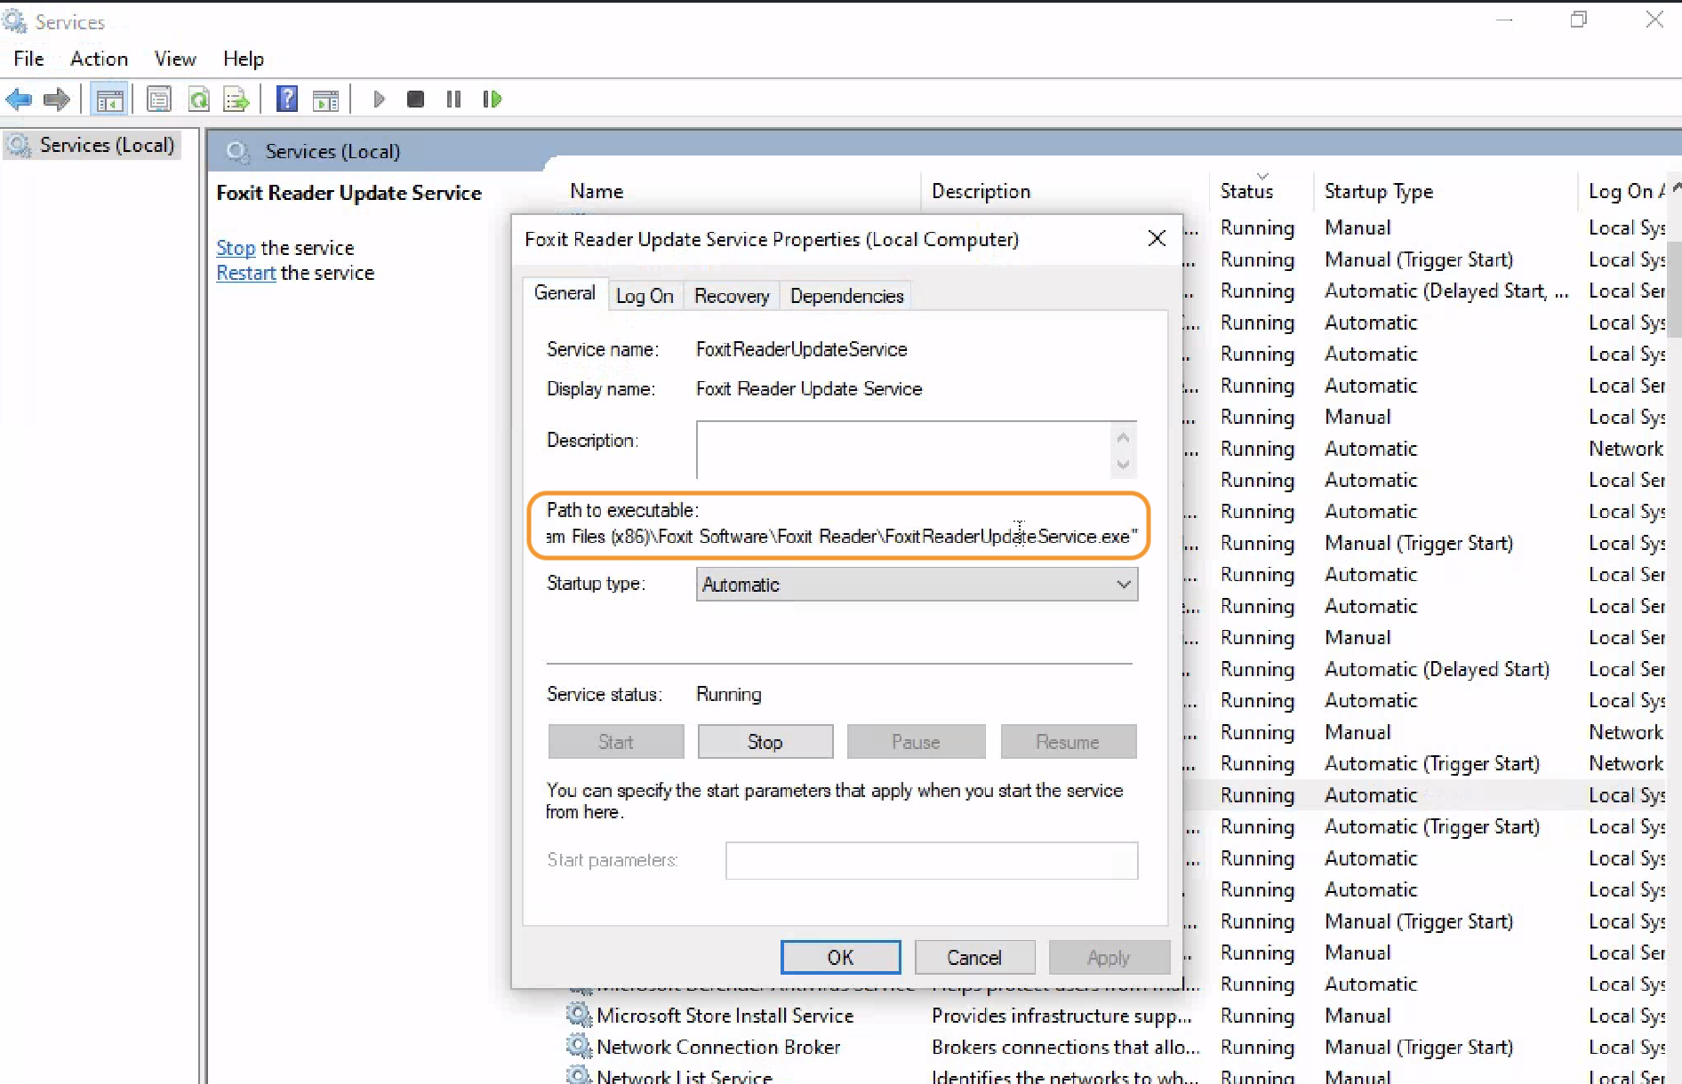This screenshot has width=1682, height=1084.
Task: Click the Restart the service link
Action: coord(246,273)
